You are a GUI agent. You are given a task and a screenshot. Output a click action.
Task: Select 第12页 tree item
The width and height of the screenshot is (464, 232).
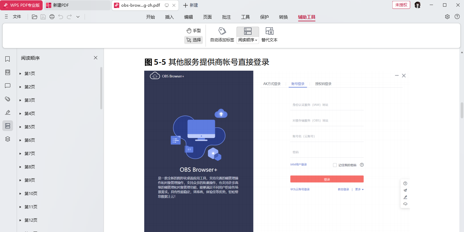[x=31, y=220]
